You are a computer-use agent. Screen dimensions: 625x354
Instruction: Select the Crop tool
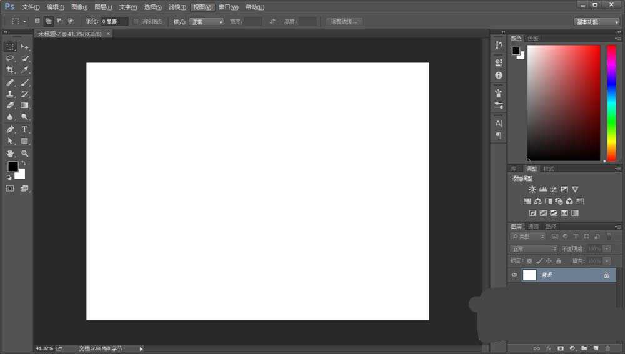[x=10, y=70]
